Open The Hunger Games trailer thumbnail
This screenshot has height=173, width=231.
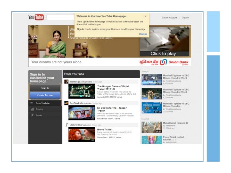point(82,91)
